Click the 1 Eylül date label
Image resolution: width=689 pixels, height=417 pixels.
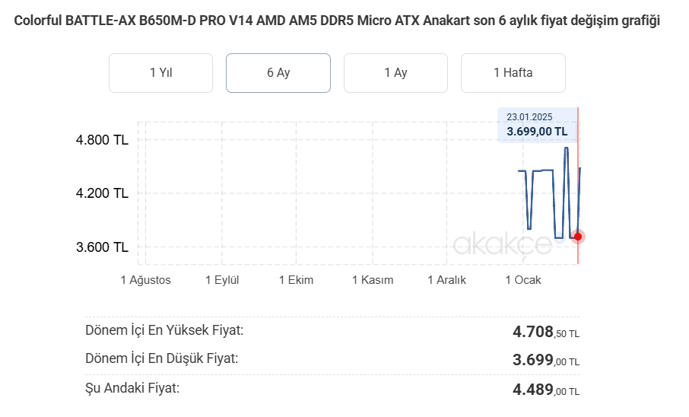pyautogui.click(x=222, y=280)
